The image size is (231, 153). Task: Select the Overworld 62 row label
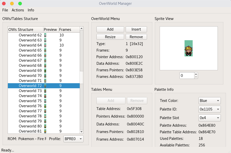click(x=30, y=35)
